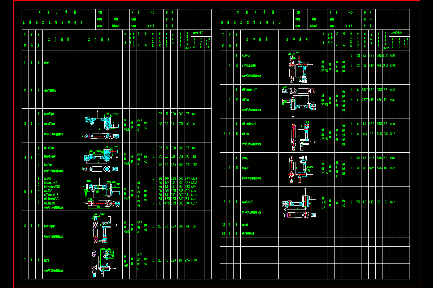
Task: Click the spindle speed '630' in row 9
Action: coord(379,100)
